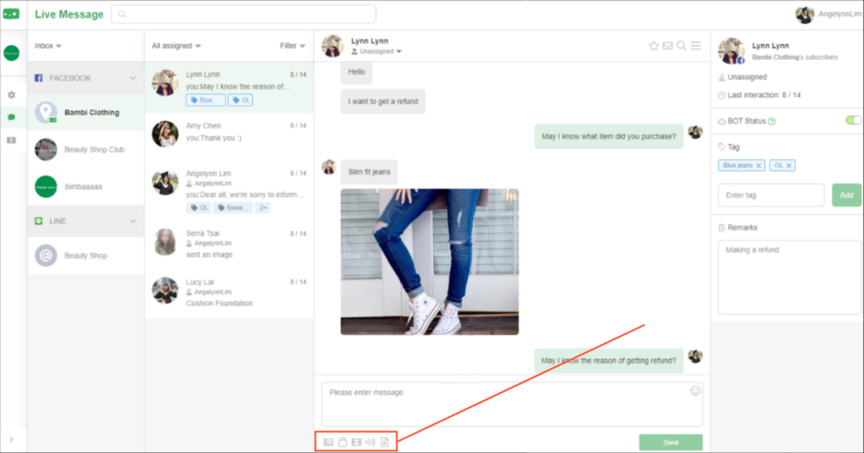Search within the chat using magnifier icon
This screenshot has width=864, height=453.
[681, 46]
